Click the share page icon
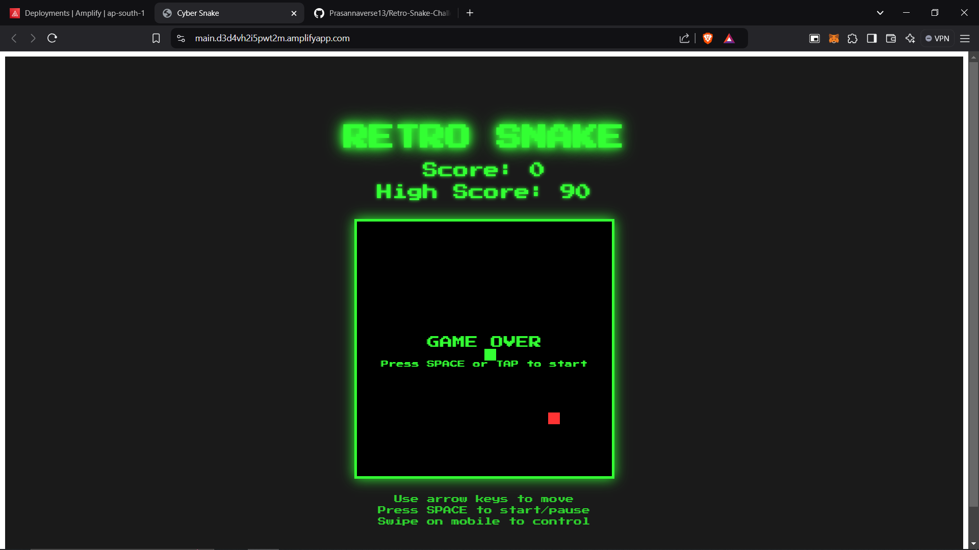The height and width of the screenshot is (550, 979). coord(684,38)
